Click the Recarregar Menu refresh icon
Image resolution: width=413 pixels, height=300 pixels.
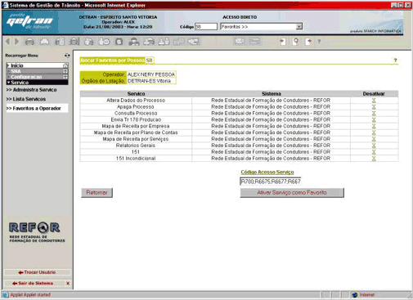click(x=67, y=56)
